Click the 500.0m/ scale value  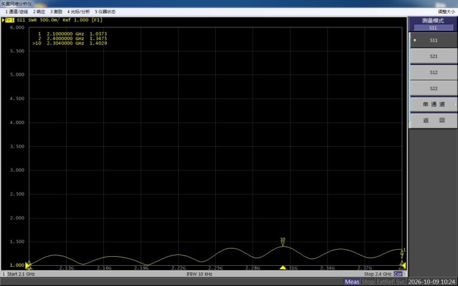(50, 20)
